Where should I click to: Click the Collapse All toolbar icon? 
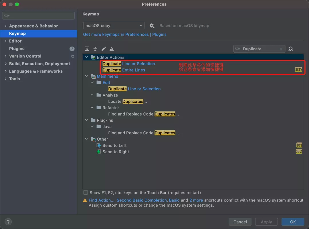tap(96, 49)
